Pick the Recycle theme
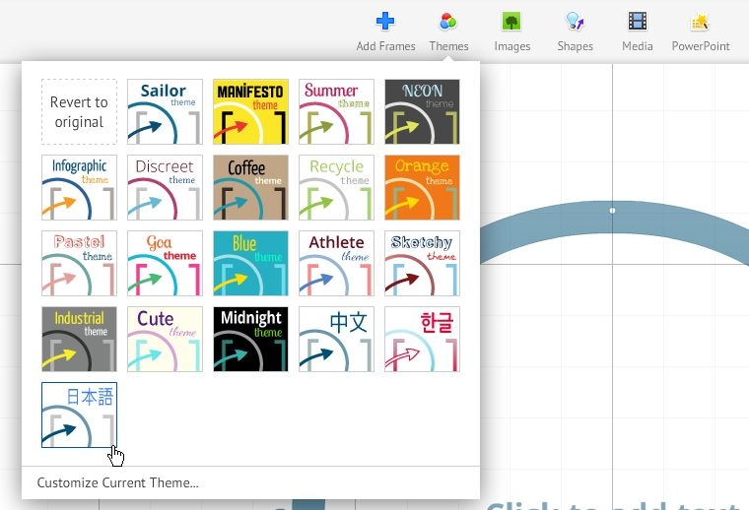The height and width of the screenshot is (510, 749). click(x=336, y=187)
